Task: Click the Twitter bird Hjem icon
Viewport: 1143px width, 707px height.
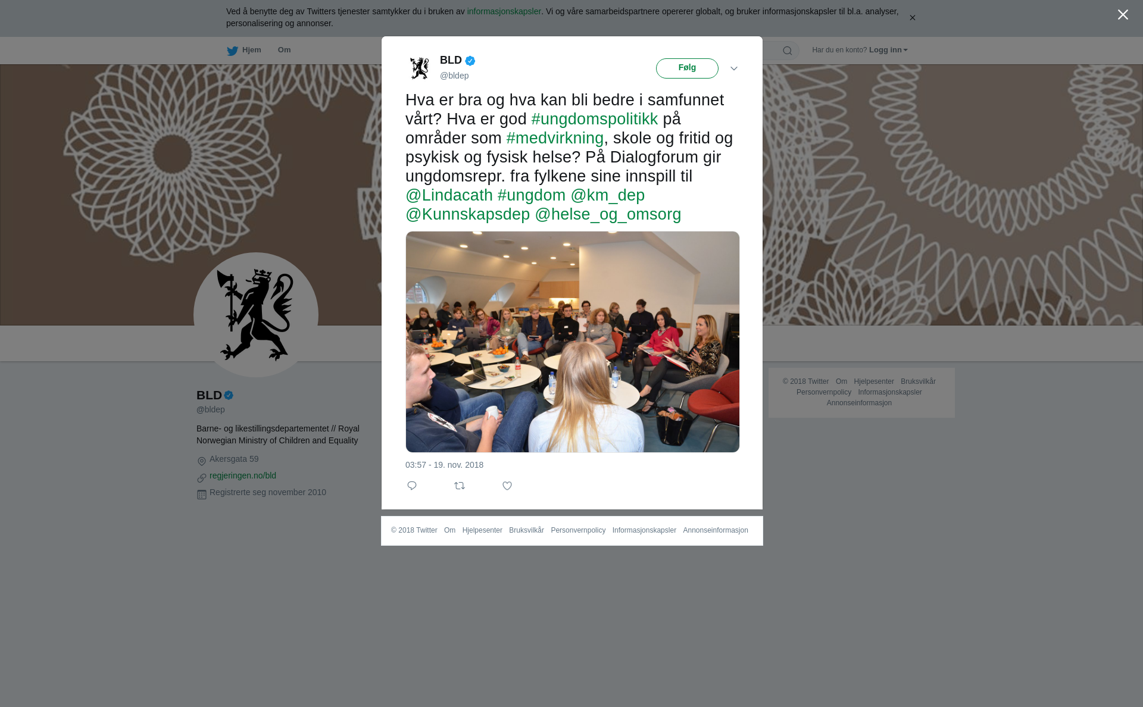Action: coord(232,51)
